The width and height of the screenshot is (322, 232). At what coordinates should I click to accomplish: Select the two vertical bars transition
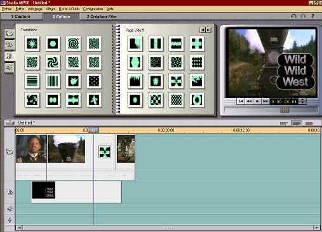[156, 44]
